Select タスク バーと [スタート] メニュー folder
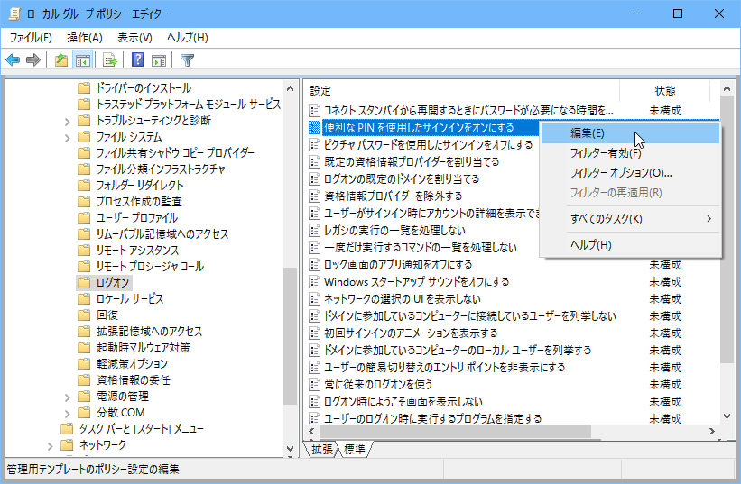741x484 pixels. pyautogui.click(x=141, y=428)
